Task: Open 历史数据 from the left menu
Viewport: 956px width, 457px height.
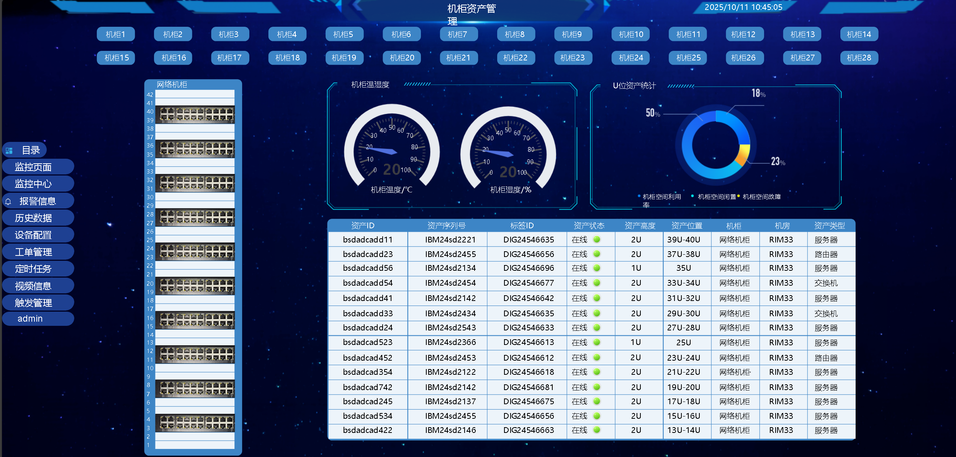Action: pyautogui.click(x=33, y=218)
